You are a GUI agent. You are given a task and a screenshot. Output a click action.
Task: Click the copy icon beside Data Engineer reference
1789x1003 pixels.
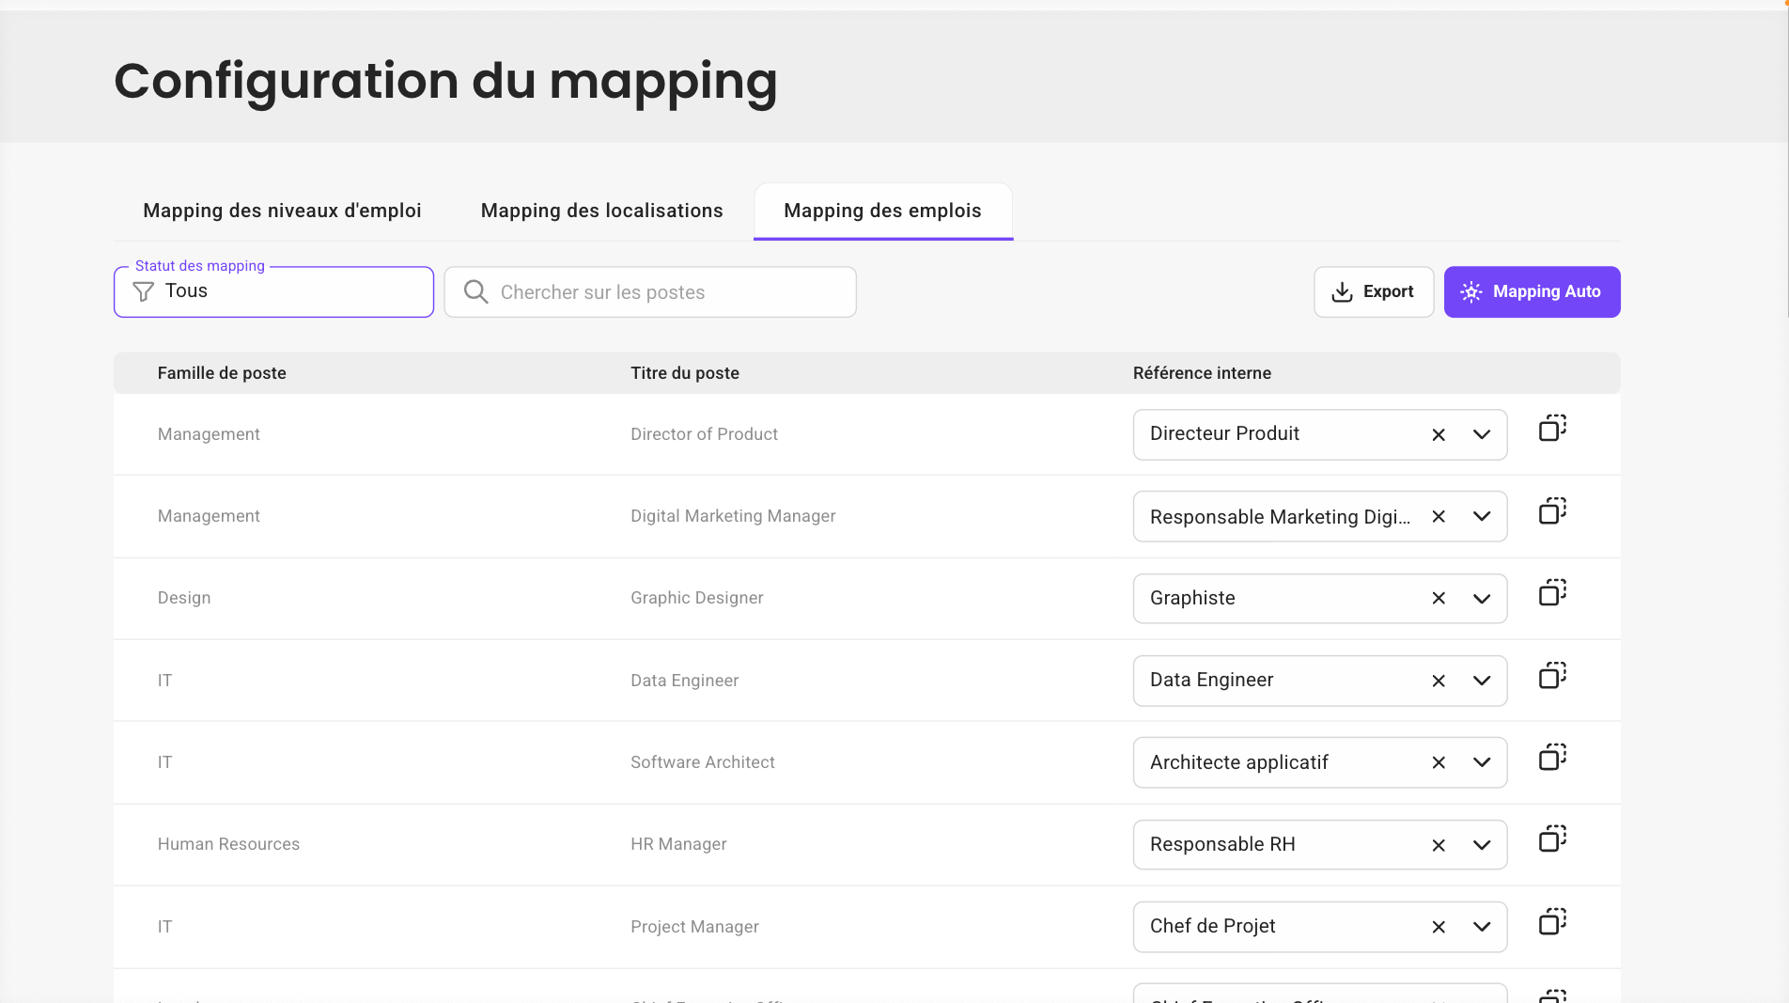point(1552,676)
